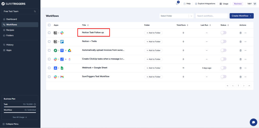Viewport: 259px width, 128px height.
Task: Open History from the sidebar
Action: (x=10, y=45)
